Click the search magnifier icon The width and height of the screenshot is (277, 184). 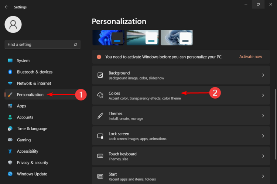point(75,45)
